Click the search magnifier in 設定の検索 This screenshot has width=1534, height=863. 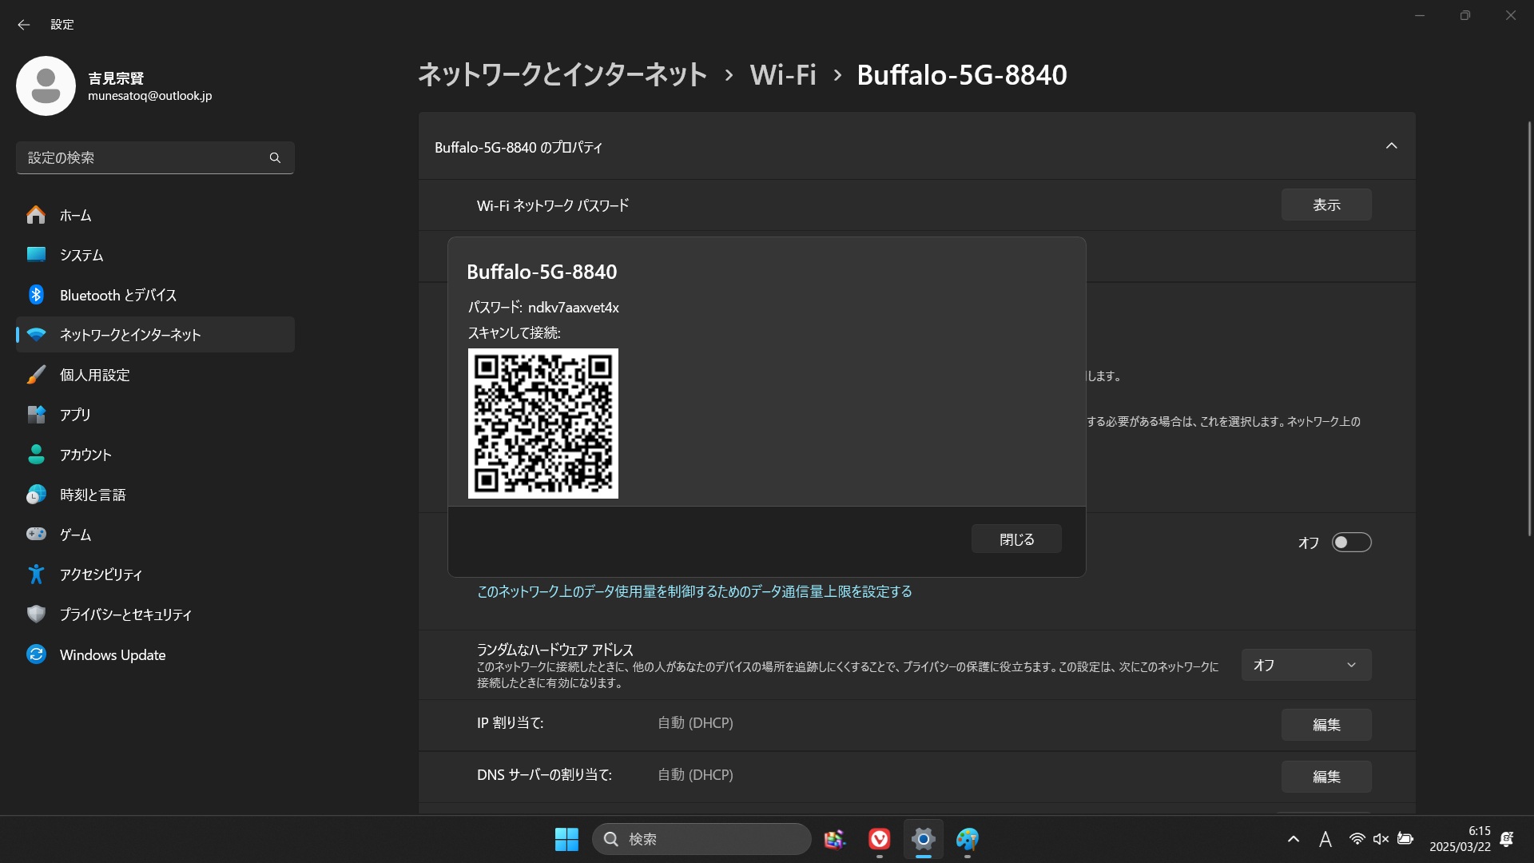(275, 158)
